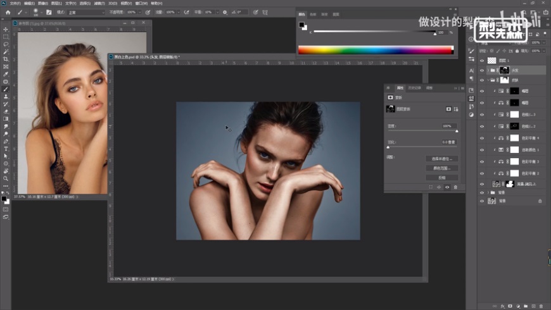Hide the topmost 图层 1 layer
Image resolution: width=551 pixels, height=310 pixels.
[x=482, y=61]
